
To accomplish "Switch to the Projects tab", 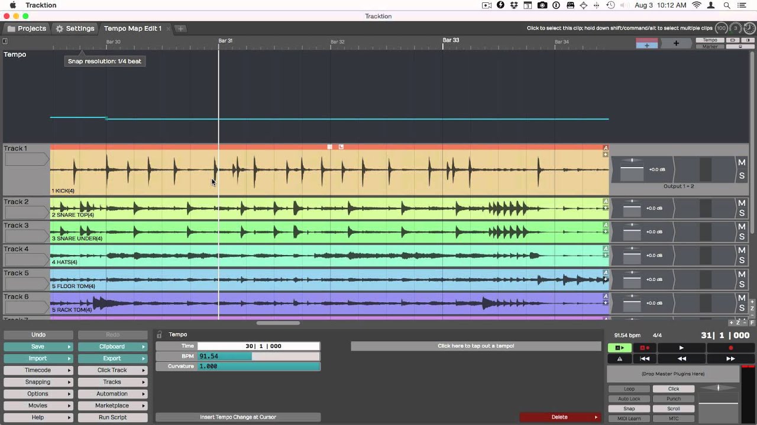I will 27,28.
